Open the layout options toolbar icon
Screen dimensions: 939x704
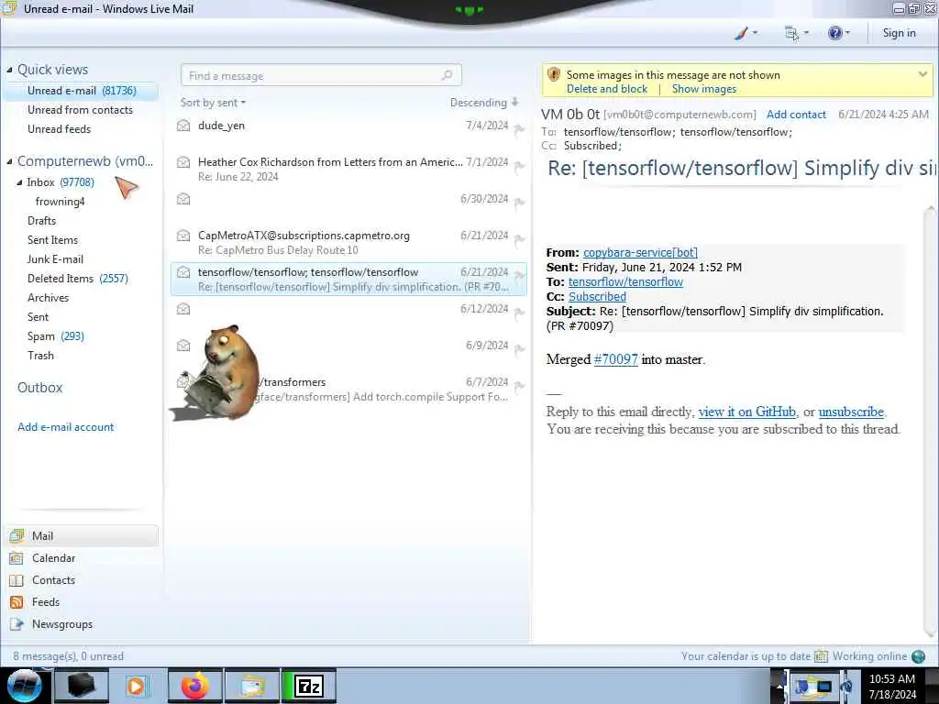796,33
